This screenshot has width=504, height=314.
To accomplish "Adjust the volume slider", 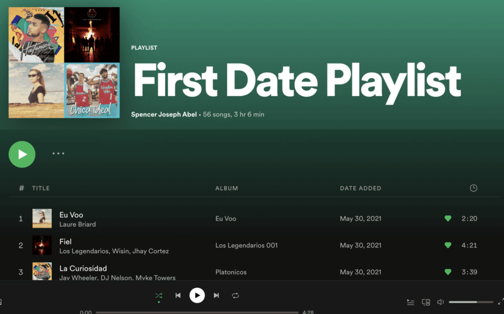I will click(x=471, y=302).
